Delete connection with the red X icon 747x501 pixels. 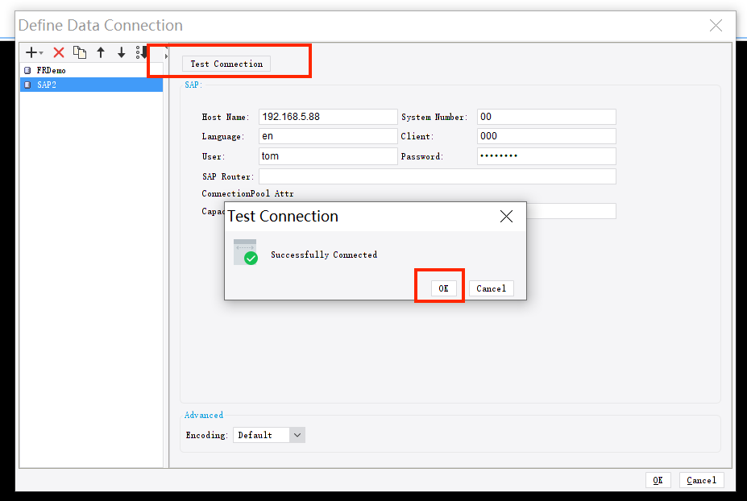pos(59,52)
